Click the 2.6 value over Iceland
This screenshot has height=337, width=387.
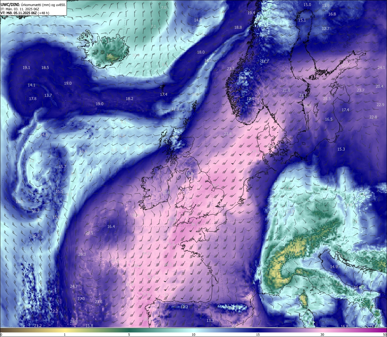coord(109,55)
